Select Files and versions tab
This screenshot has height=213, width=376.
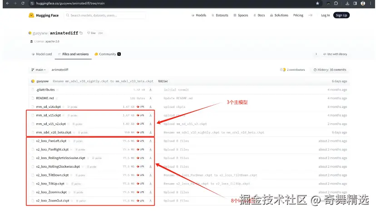(x=74, y=54)
